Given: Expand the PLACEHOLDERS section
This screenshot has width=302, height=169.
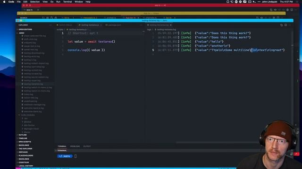Looking at the screenshot, I should (26, 155).
